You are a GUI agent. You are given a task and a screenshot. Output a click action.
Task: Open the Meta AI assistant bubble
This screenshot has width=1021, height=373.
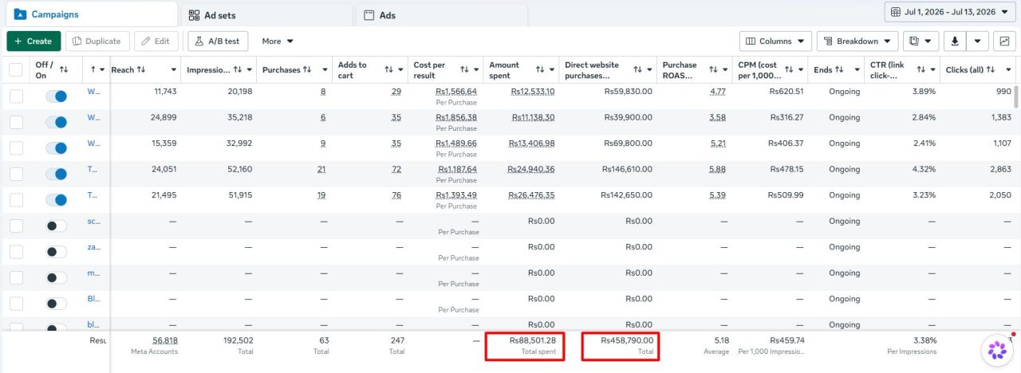tap(997, 350)
